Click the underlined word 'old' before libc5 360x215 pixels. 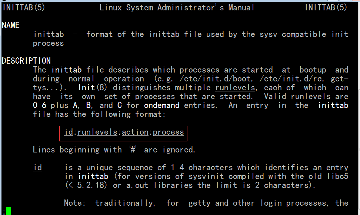[x=315, y=177]
